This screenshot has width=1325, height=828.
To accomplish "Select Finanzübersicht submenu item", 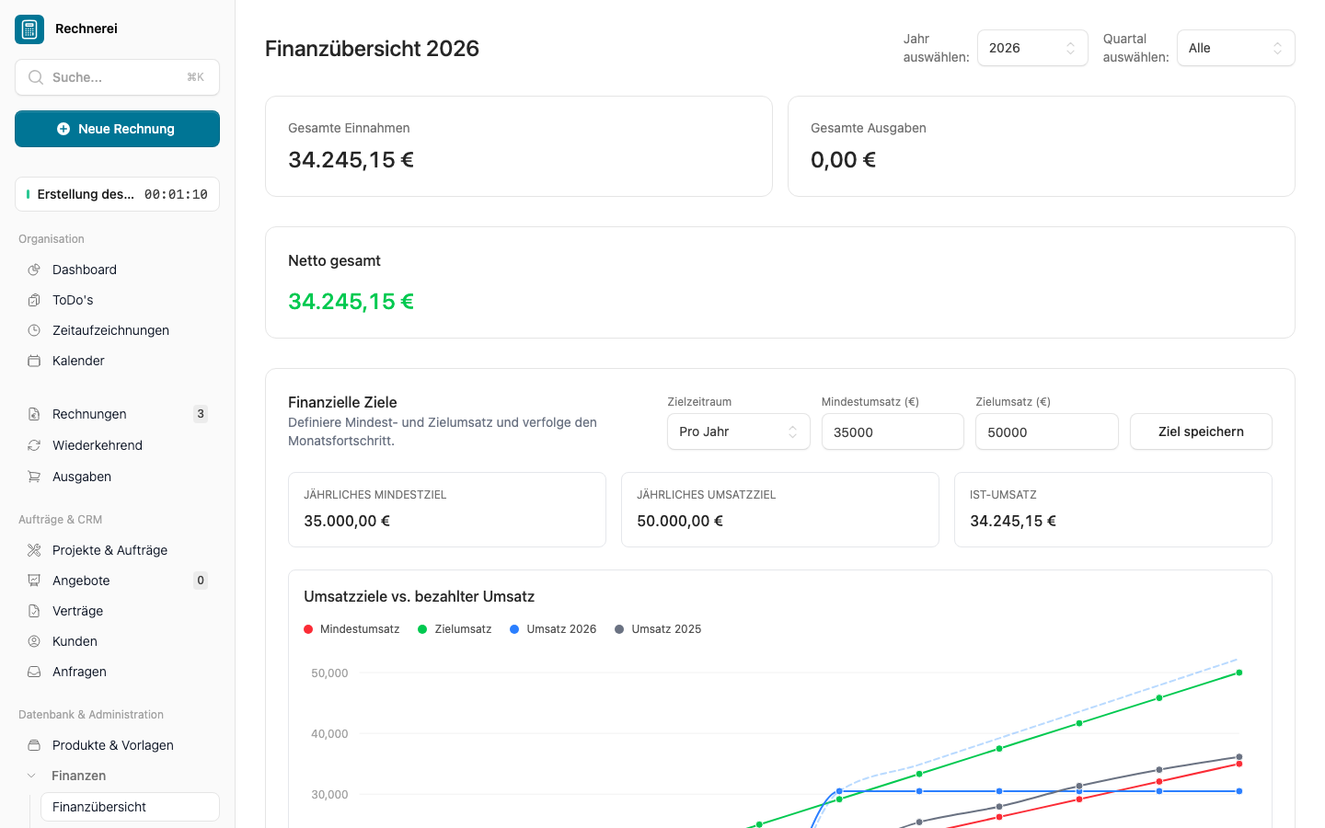I will pos(130,807).
